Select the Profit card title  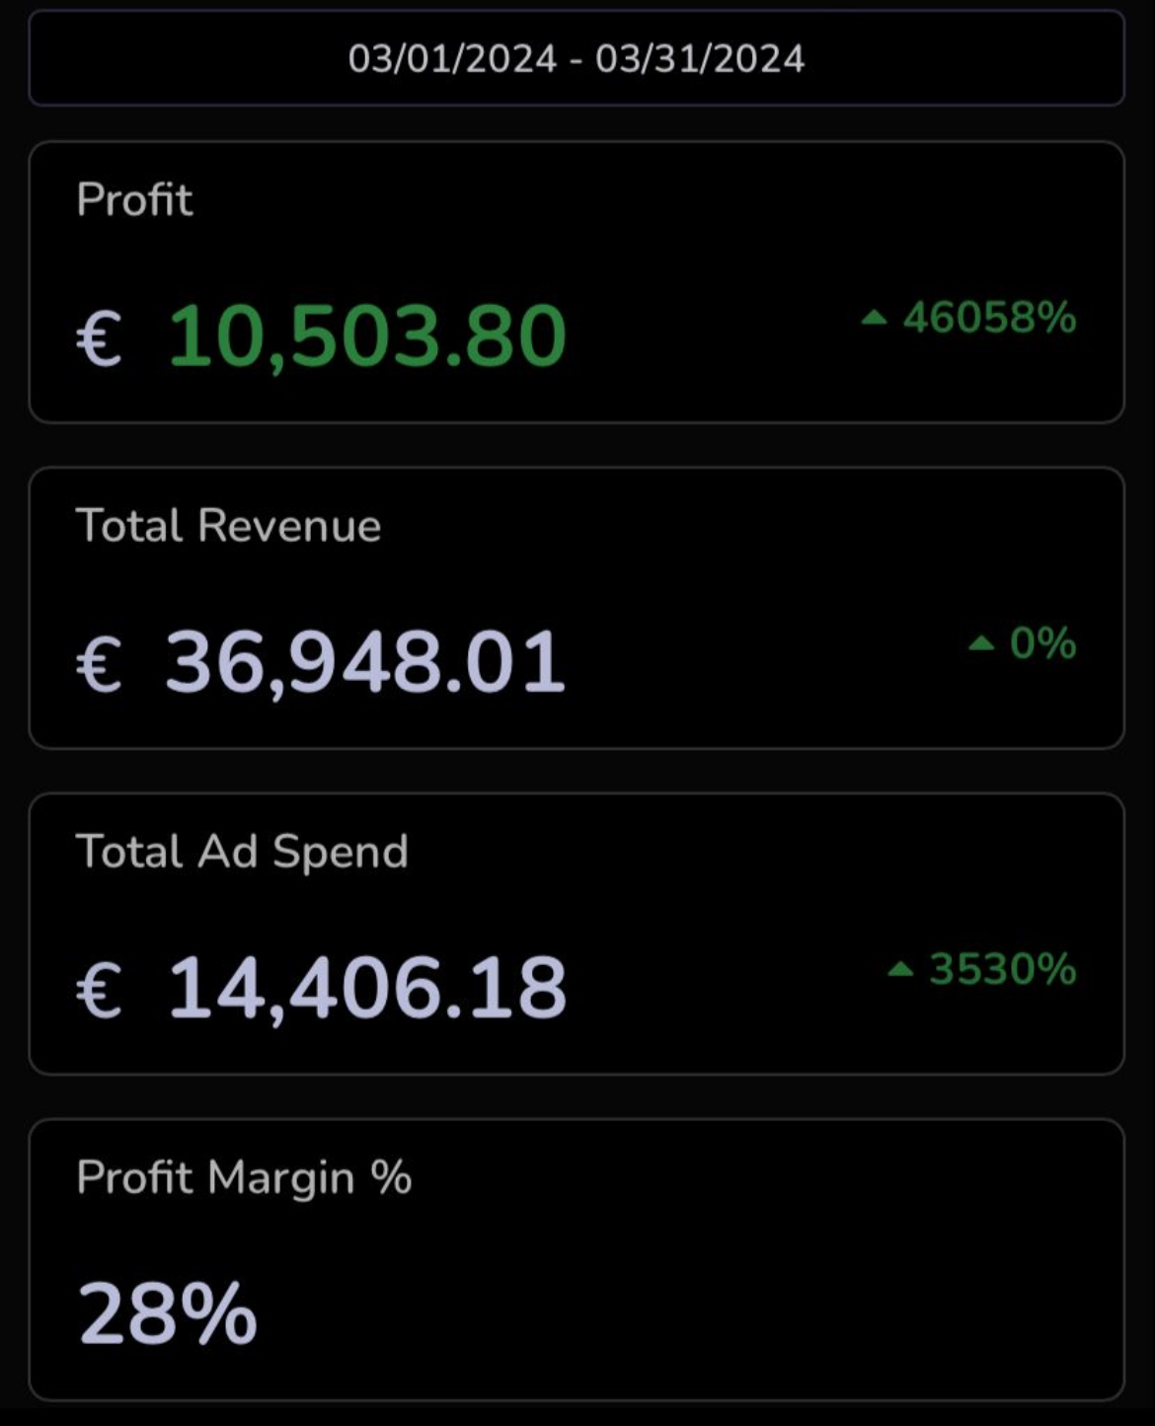pyautogui.click(x=134, y=199)
